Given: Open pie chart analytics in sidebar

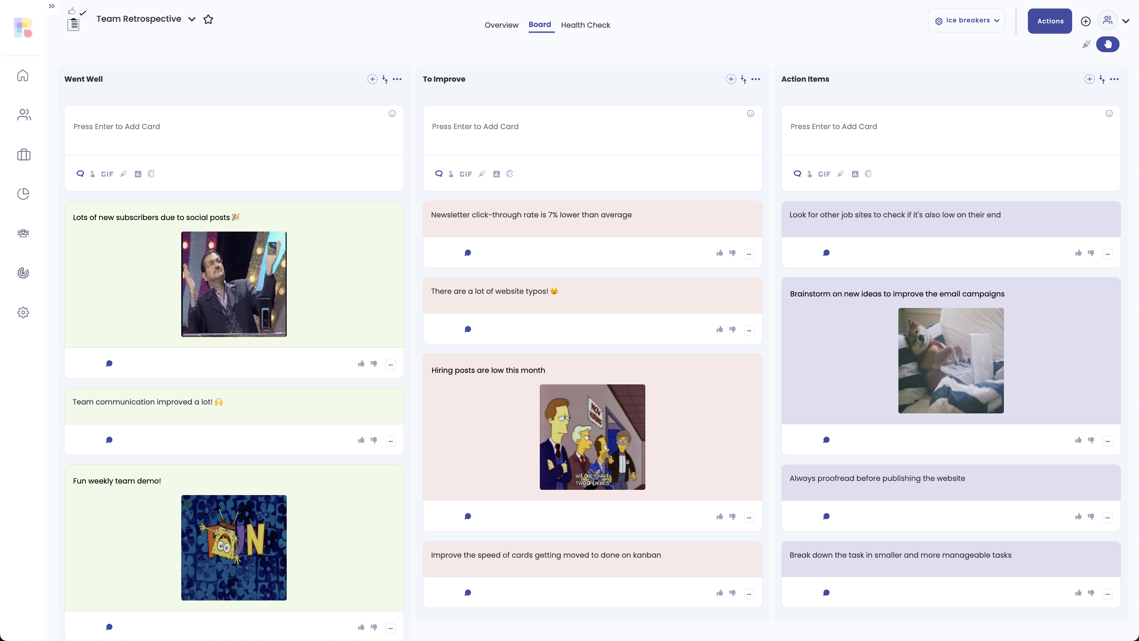Looking at the screenshot, I should 23,194.
